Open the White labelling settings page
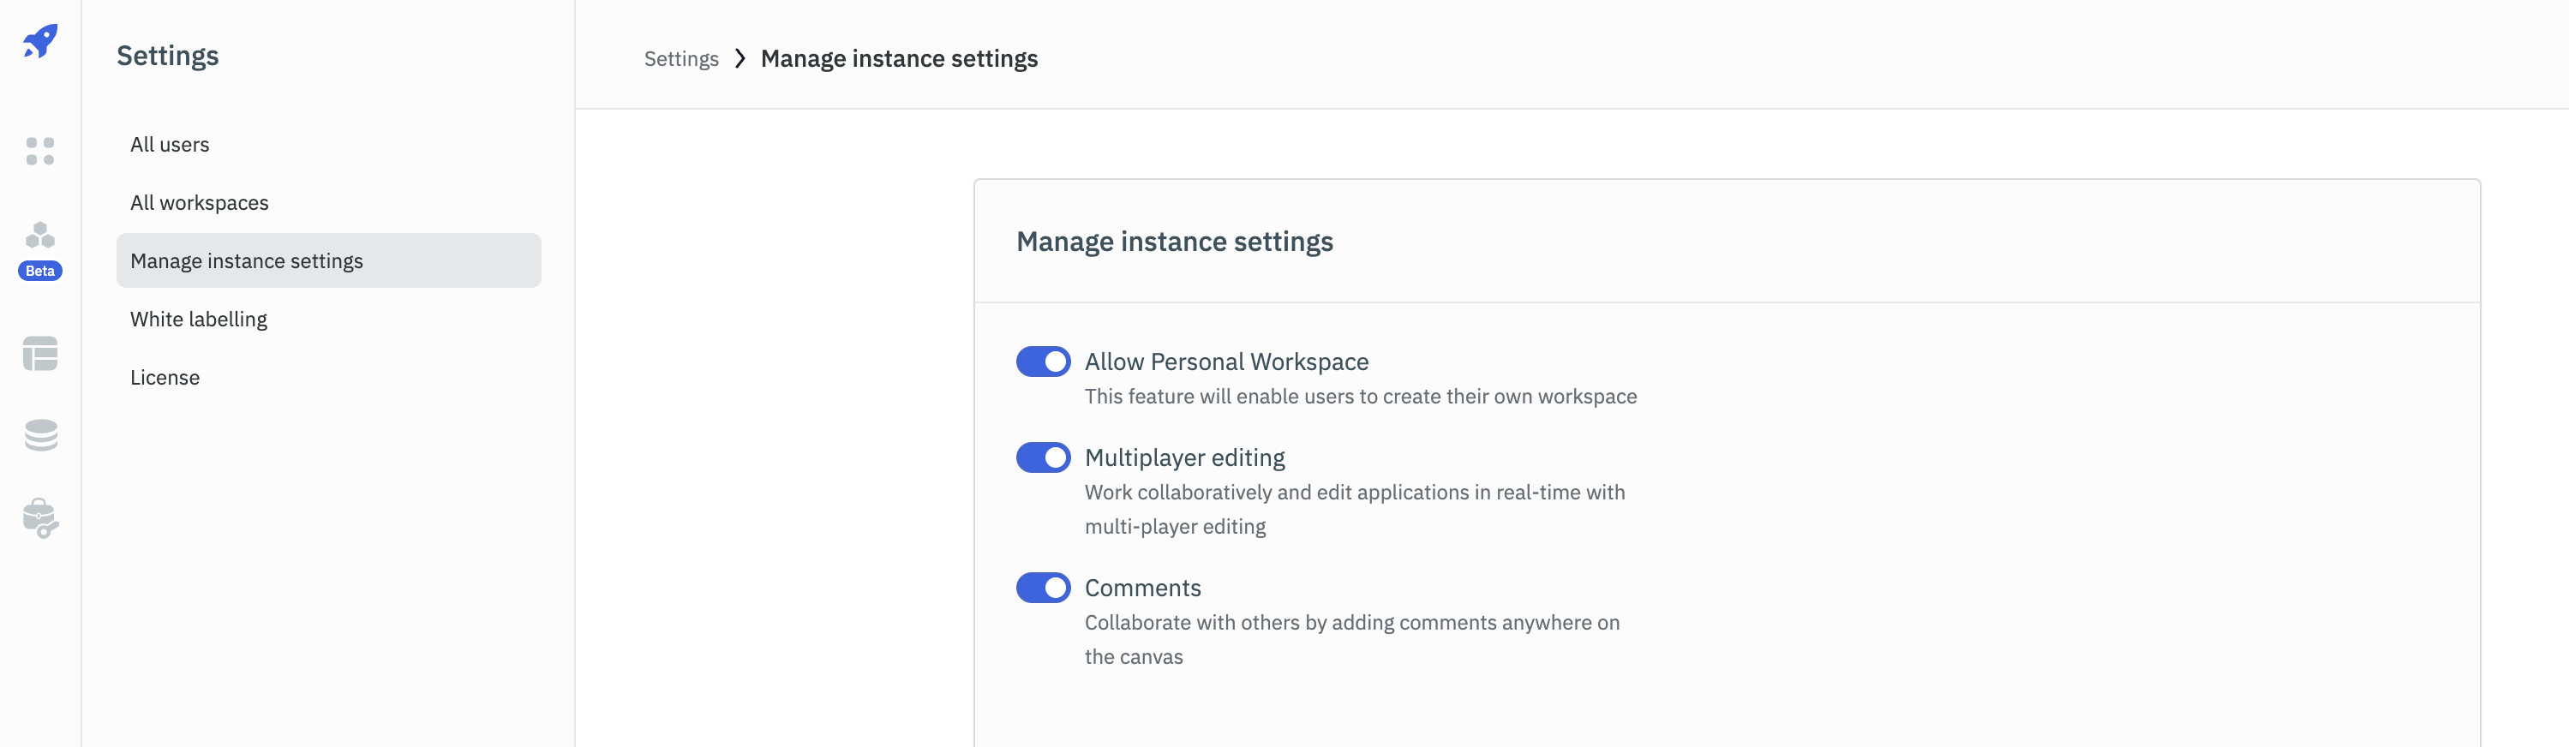2569x747 pixels. click(199, 320)
